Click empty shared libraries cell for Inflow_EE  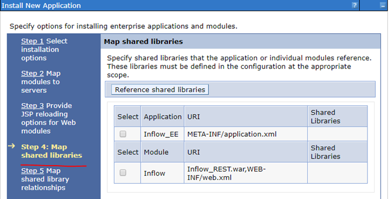(x=337, y=134)
